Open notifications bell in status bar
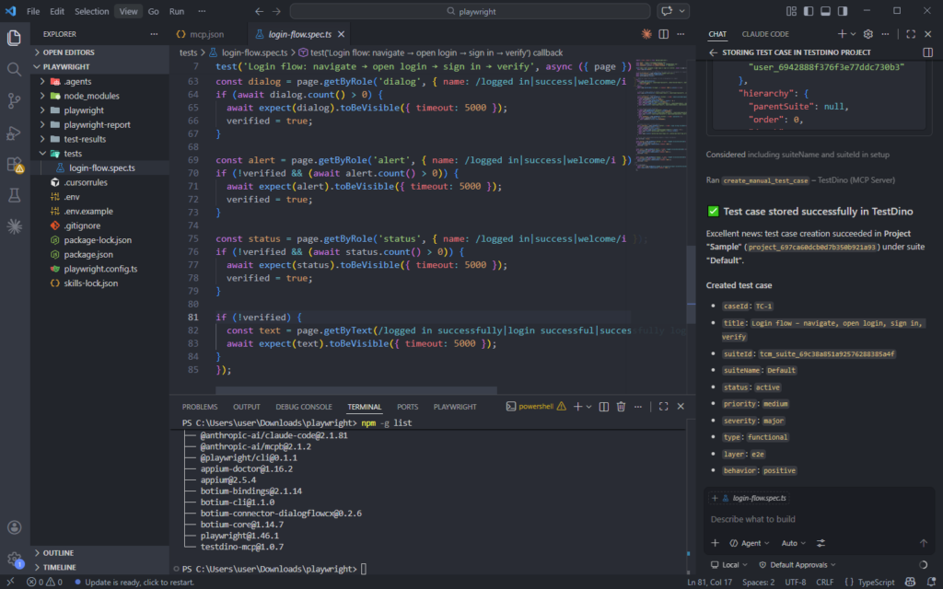This screenshot has height=589, width=943. [x=929, y=583]
